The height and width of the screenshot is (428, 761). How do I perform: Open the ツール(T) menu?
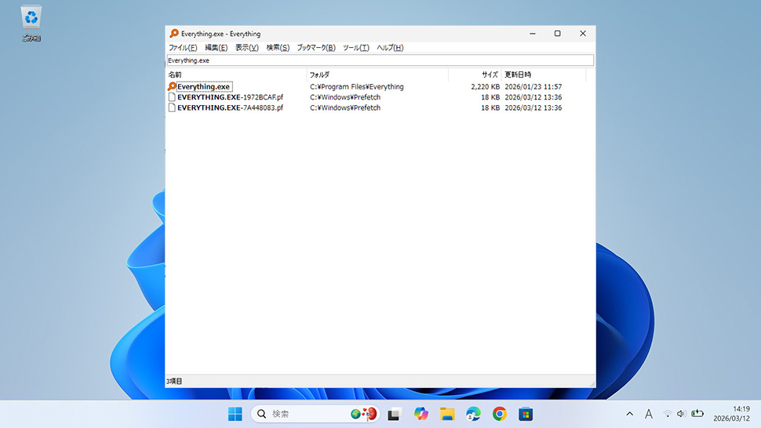click(x=356, y=48)
